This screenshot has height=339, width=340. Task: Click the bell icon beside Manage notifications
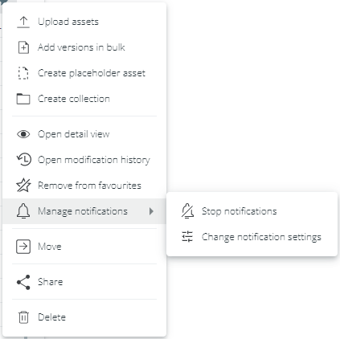[x=23, y=211]
